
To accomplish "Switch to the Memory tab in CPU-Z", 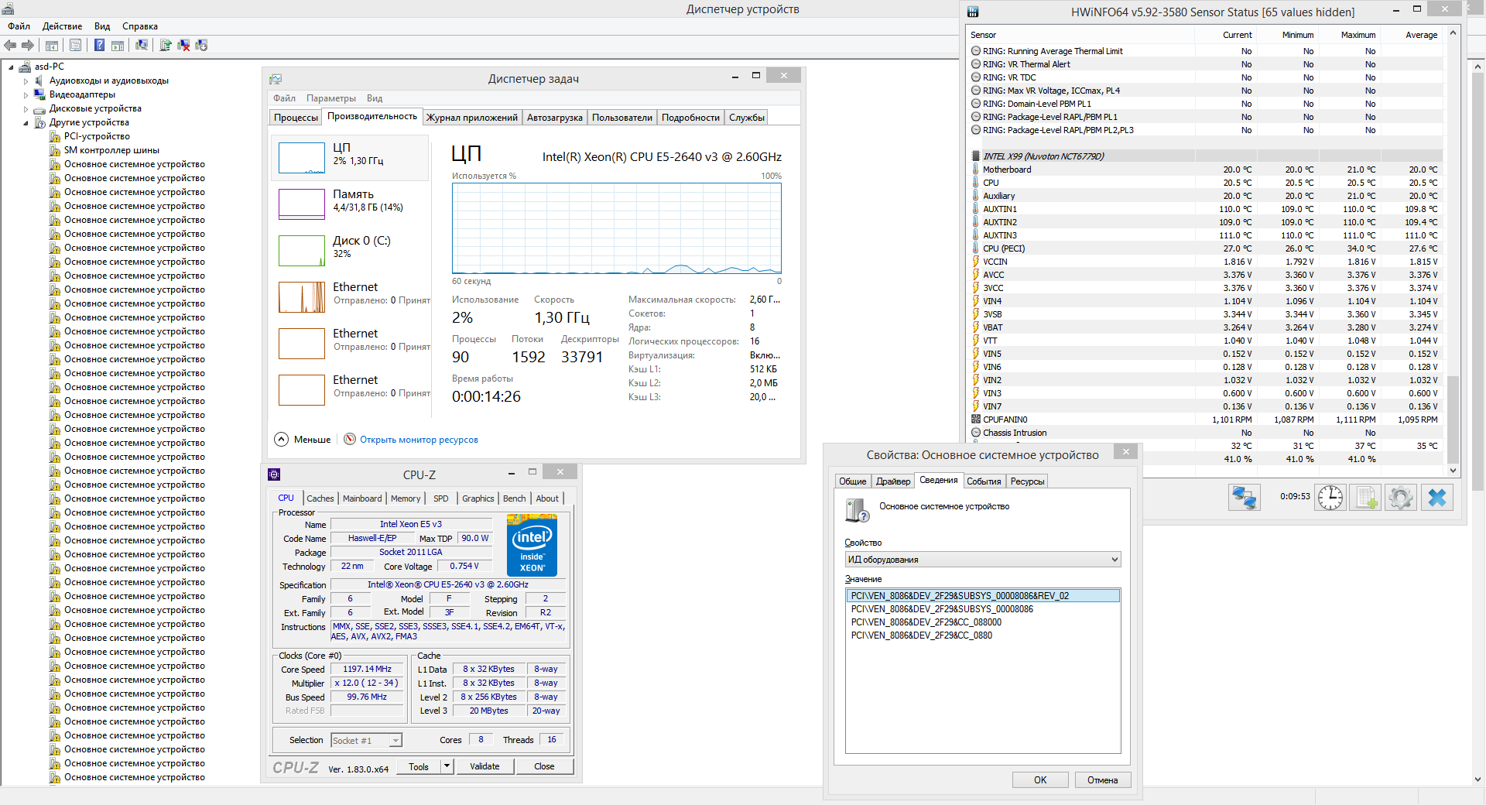I will coord(406,498).
